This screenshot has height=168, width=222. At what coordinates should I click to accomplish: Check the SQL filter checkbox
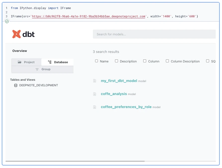[208, 61]
